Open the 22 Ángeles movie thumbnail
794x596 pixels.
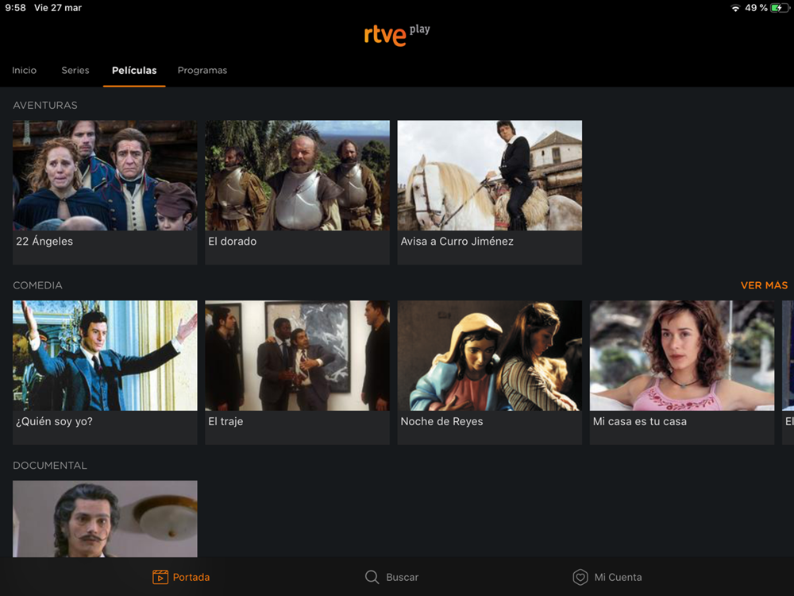click(105, 176)
